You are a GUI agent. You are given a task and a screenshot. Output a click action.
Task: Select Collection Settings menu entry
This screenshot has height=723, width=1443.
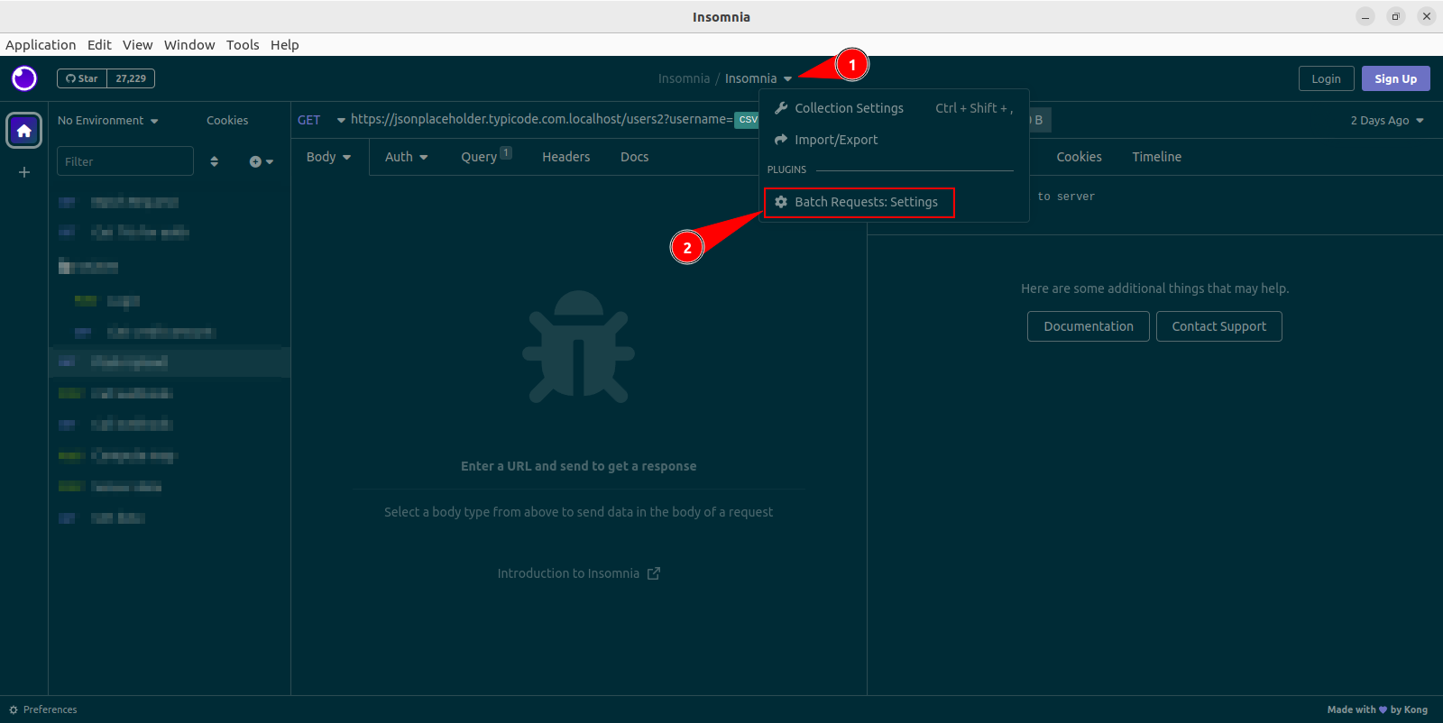(x=894, y=108)
